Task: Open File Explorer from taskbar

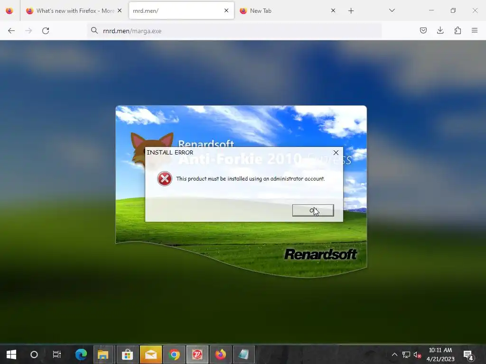Action: coord(103,355)
